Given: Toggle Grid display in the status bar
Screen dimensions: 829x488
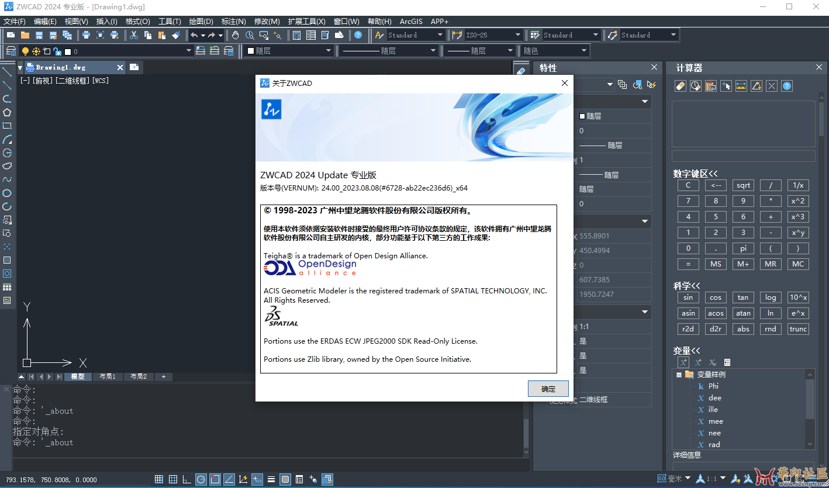Looking at the screenshot, I should [x=172, y=479].
